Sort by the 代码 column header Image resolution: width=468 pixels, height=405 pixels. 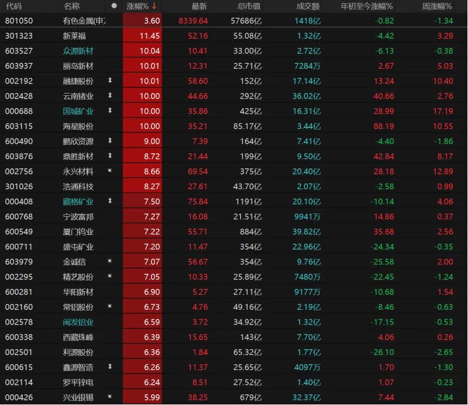point(14,6)
